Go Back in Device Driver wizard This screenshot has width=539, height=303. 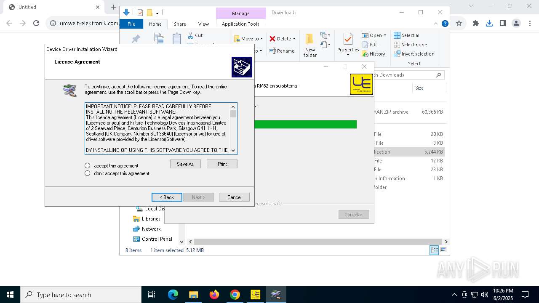tap(167, 197)
